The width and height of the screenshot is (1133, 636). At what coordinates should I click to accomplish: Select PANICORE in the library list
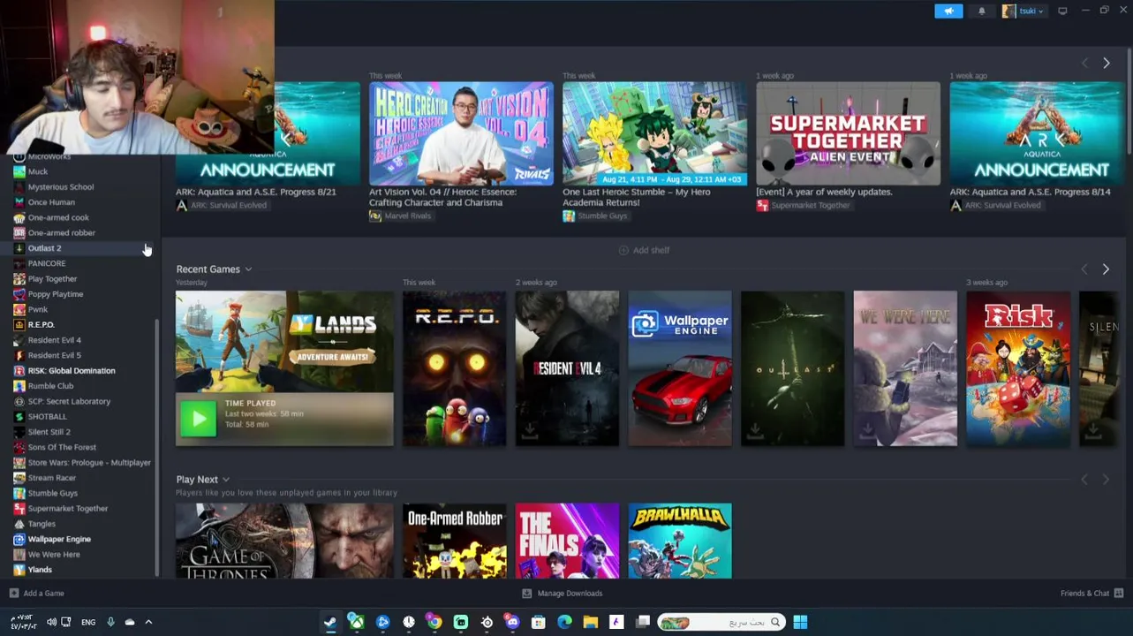pyautogui.click(x=47, y=263)
